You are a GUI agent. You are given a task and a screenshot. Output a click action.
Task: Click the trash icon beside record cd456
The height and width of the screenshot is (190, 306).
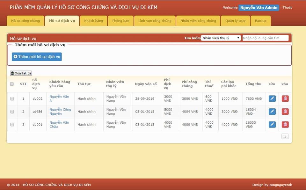tap(285, 111)
